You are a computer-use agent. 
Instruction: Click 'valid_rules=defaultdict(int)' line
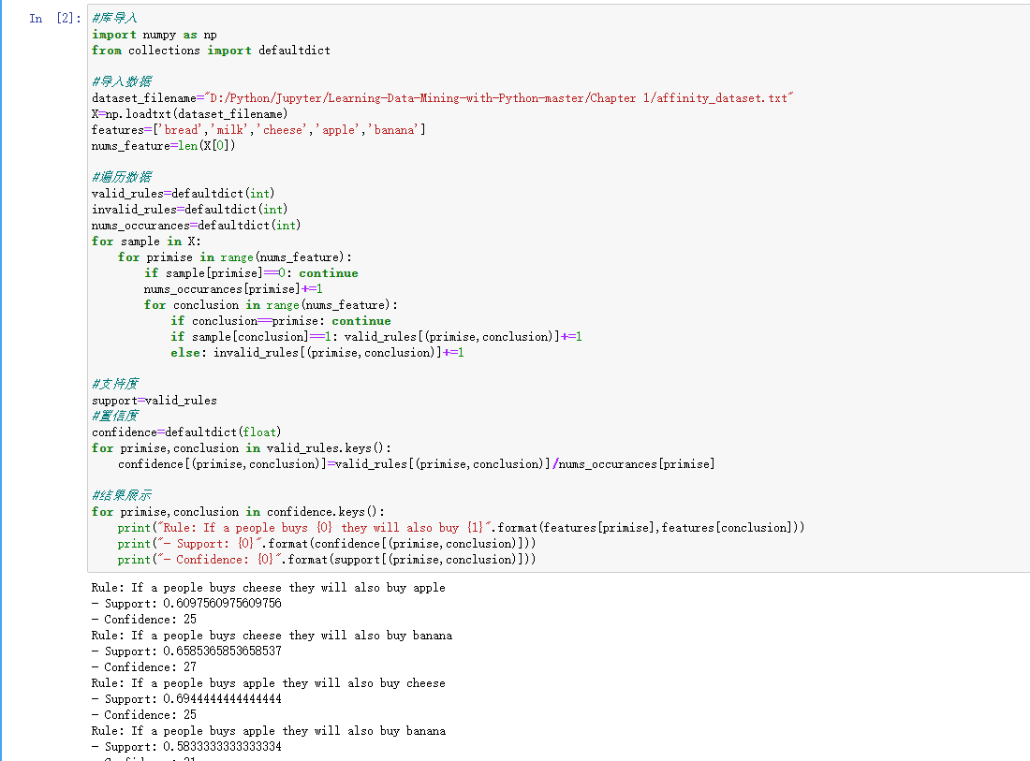click(184, 194)
